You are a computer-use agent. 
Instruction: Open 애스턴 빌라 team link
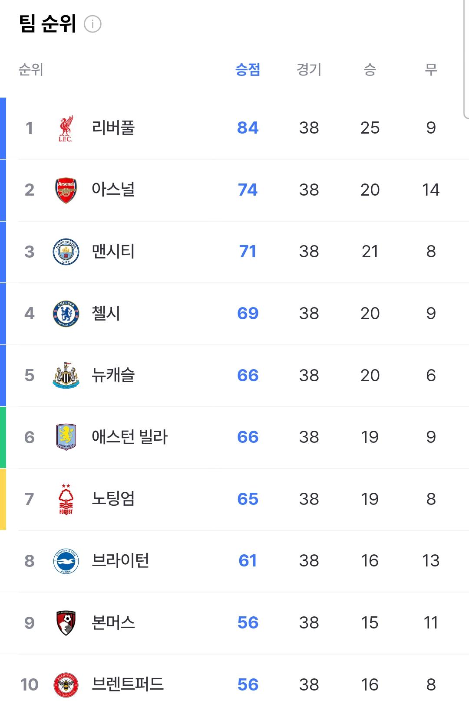(x=129, y=437)
